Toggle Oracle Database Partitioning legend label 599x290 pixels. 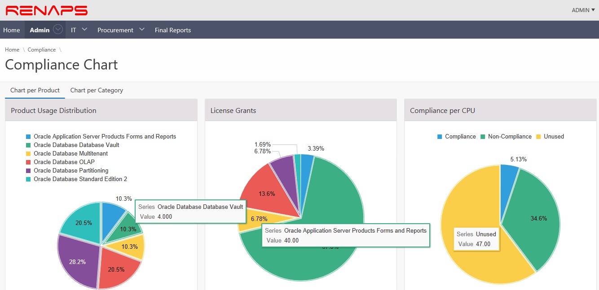click(x=71, y=170)
